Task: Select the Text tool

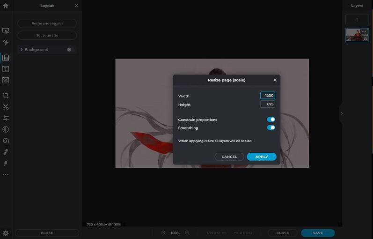Action: [6, 69]
